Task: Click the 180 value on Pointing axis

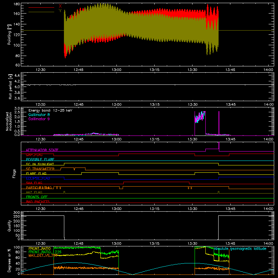Action: pyautogui.click(x=17, y=4)
